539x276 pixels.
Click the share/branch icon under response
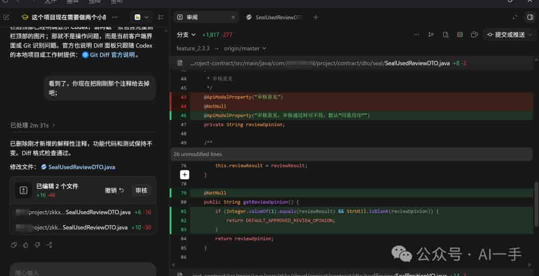[49, 245]
